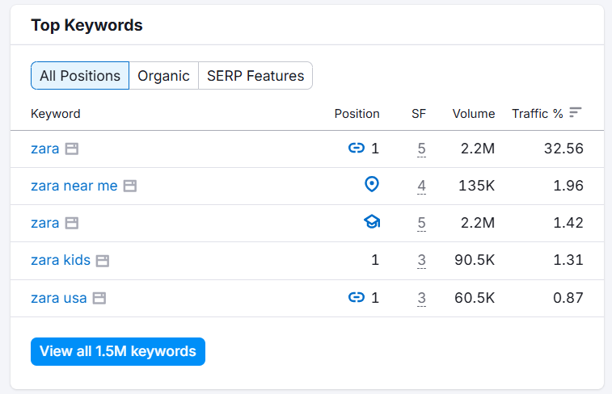
Task: Click the 1.96 traffic percentage
Action: [x=568, y=186]
